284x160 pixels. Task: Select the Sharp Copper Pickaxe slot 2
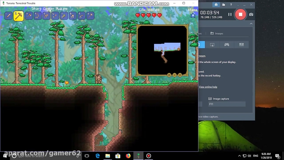(19, 16)
